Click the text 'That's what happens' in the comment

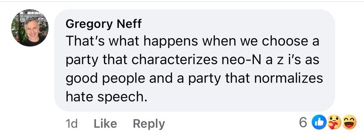click(132, 42)
